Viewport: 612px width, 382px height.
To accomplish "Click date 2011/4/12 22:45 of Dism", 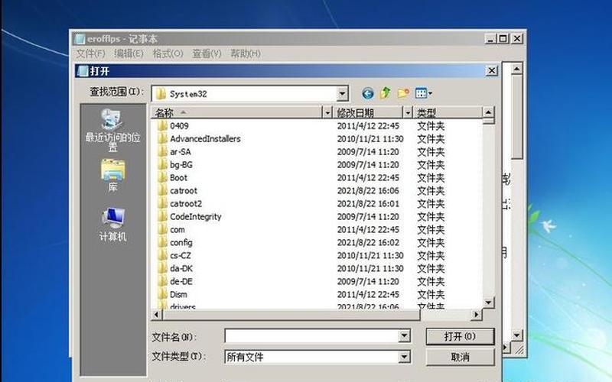I will tap(368, 295).
